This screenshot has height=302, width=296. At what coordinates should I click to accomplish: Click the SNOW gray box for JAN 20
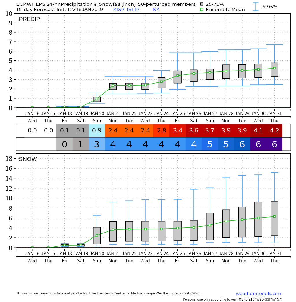click(x=97, y=236)
